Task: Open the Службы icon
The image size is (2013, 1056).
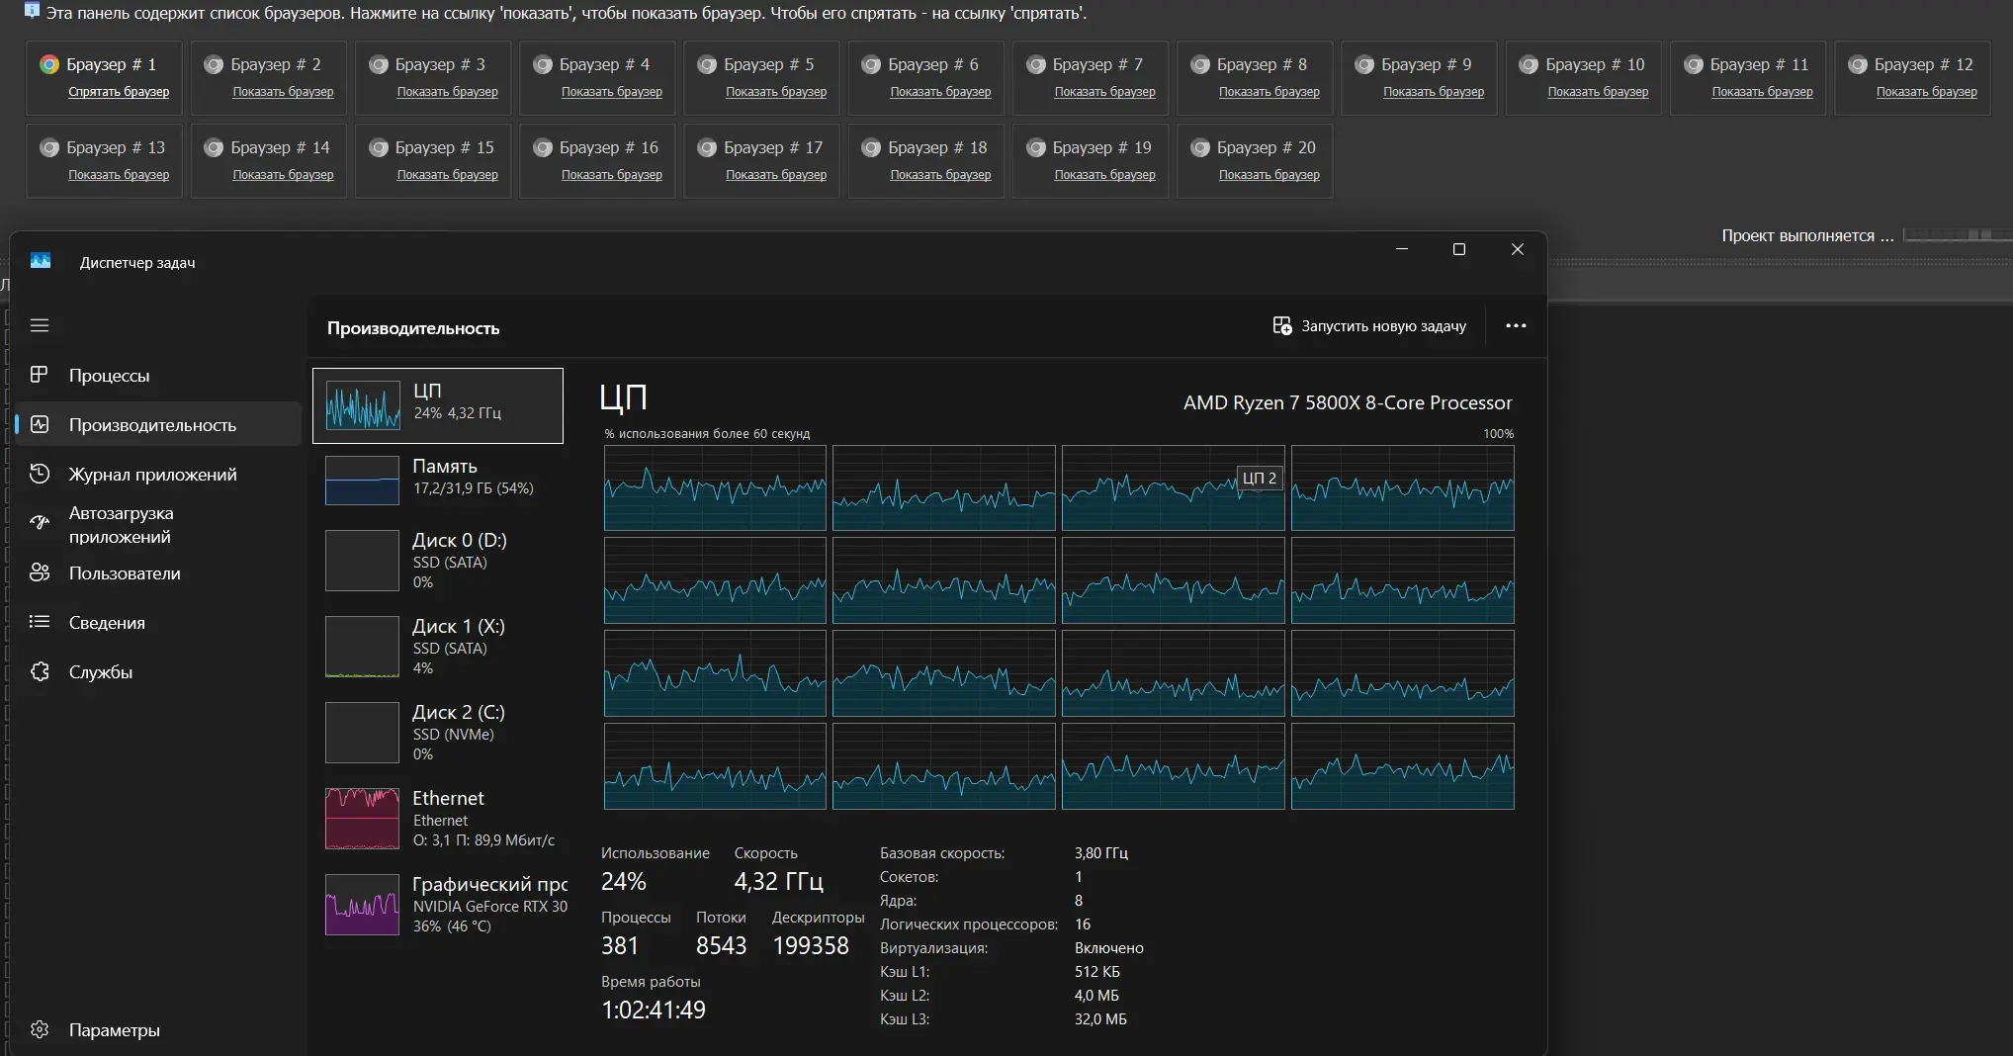Action: pos(40,671)
